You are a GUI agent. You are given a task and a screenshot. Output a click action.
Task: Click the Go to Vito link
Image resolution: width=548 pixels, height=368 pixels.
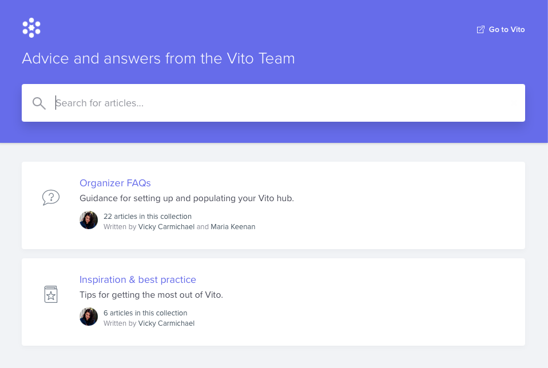[x=506, y=29]
